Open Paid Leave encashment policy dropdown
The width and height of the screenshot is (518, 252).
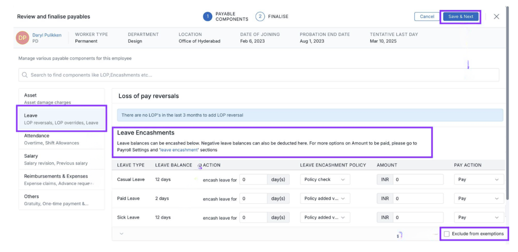tap(325, 199)
